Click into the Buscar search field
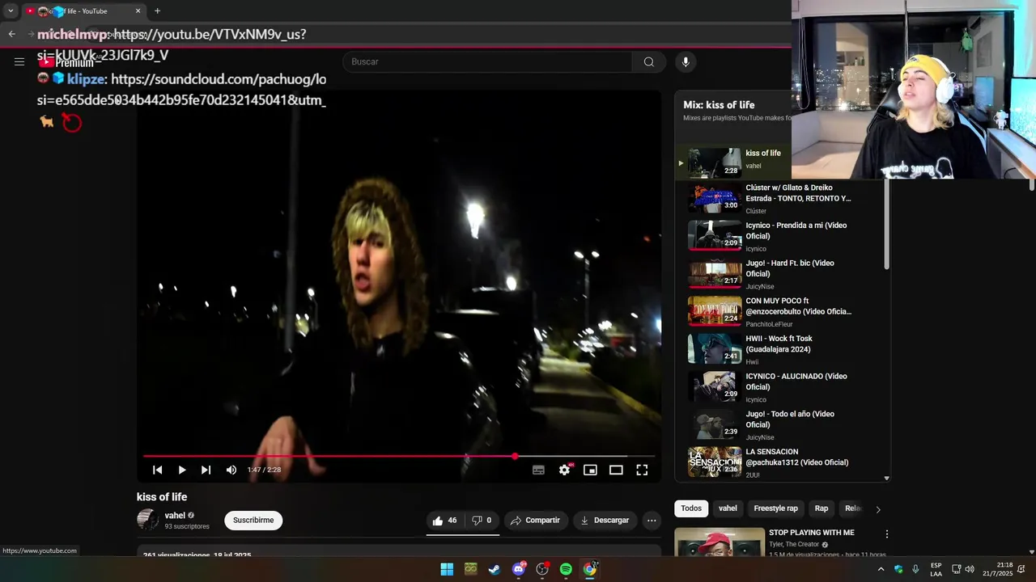Viewport: 1036px width, 582px height. pyautogui.click(x=487, y=61)
